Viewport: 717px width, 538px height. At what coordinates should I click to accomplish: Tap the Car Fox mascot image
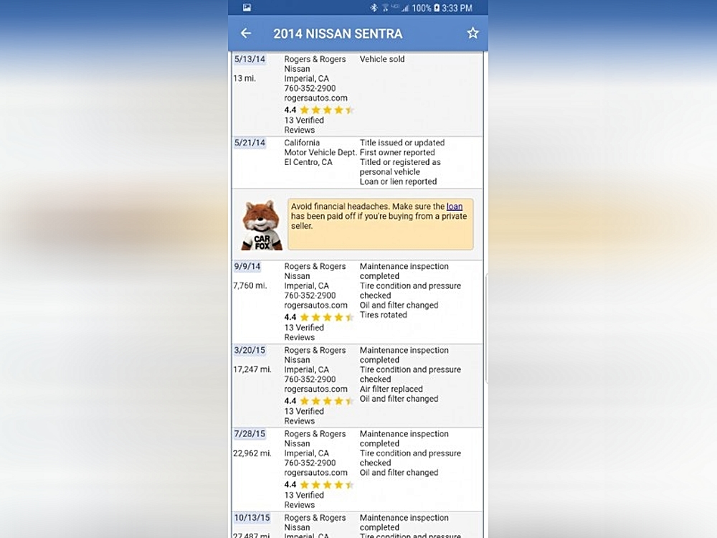(x=261, y=225)
